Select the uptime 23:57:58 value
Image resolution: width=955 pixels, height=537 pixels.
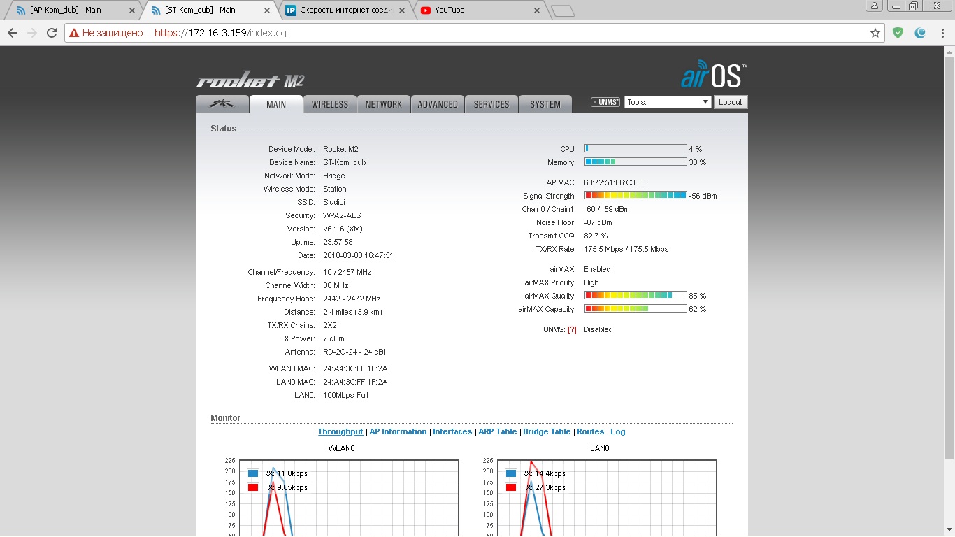tap(338, 242)
